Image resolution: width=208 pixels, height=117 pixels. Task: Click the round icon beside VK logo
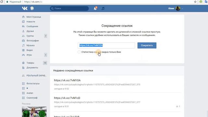pyautogui.click(x=32, y=8)
